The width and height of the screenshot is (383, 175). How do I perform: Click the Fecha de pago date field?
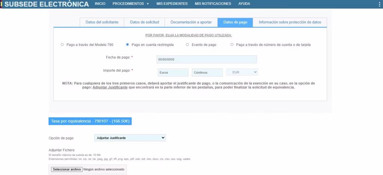coord(206,59)
